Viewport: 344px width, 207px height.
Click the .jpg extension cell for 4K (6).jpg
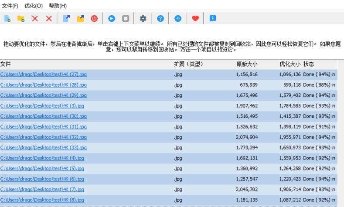click(178, 179)
